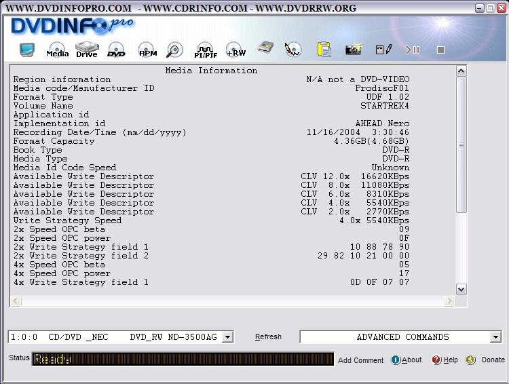Click the Donate dollar coin icon
This screenshot has width=509, height=384.
pos(470,360)
